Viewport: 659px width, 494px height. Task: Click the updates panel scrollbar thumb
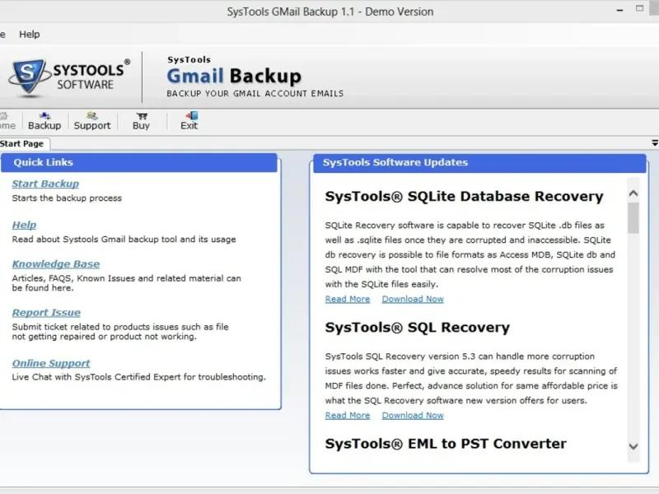pos(633,218)
